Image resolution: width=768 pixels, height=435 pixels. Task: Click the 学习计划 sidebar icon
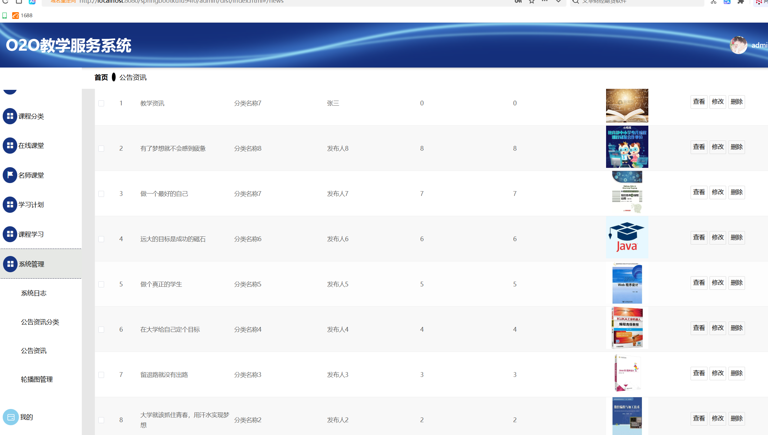10,205
